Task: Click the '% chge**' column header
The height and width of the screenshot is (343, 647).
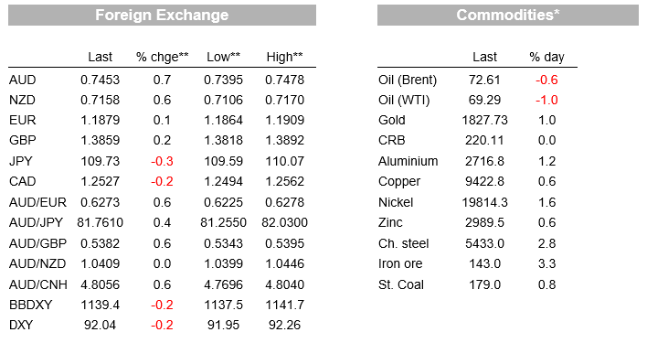Action: pos(162,57)
